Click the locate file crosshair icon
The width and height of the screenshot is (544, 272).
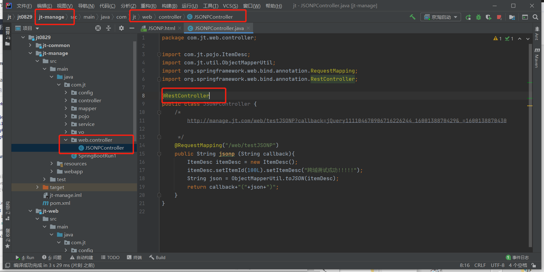[98, 28]
